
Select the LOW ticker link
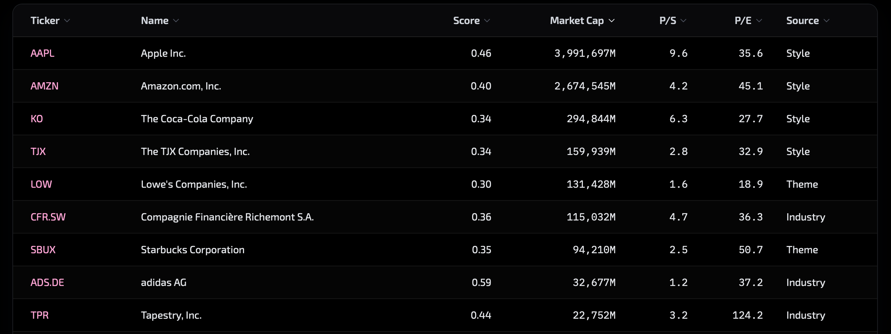(x=41, y=184)
